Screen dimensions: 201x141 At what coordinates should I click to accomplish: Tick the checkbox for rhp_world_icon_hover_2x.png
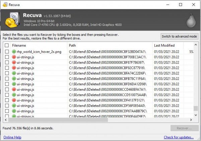pos(7,52)
